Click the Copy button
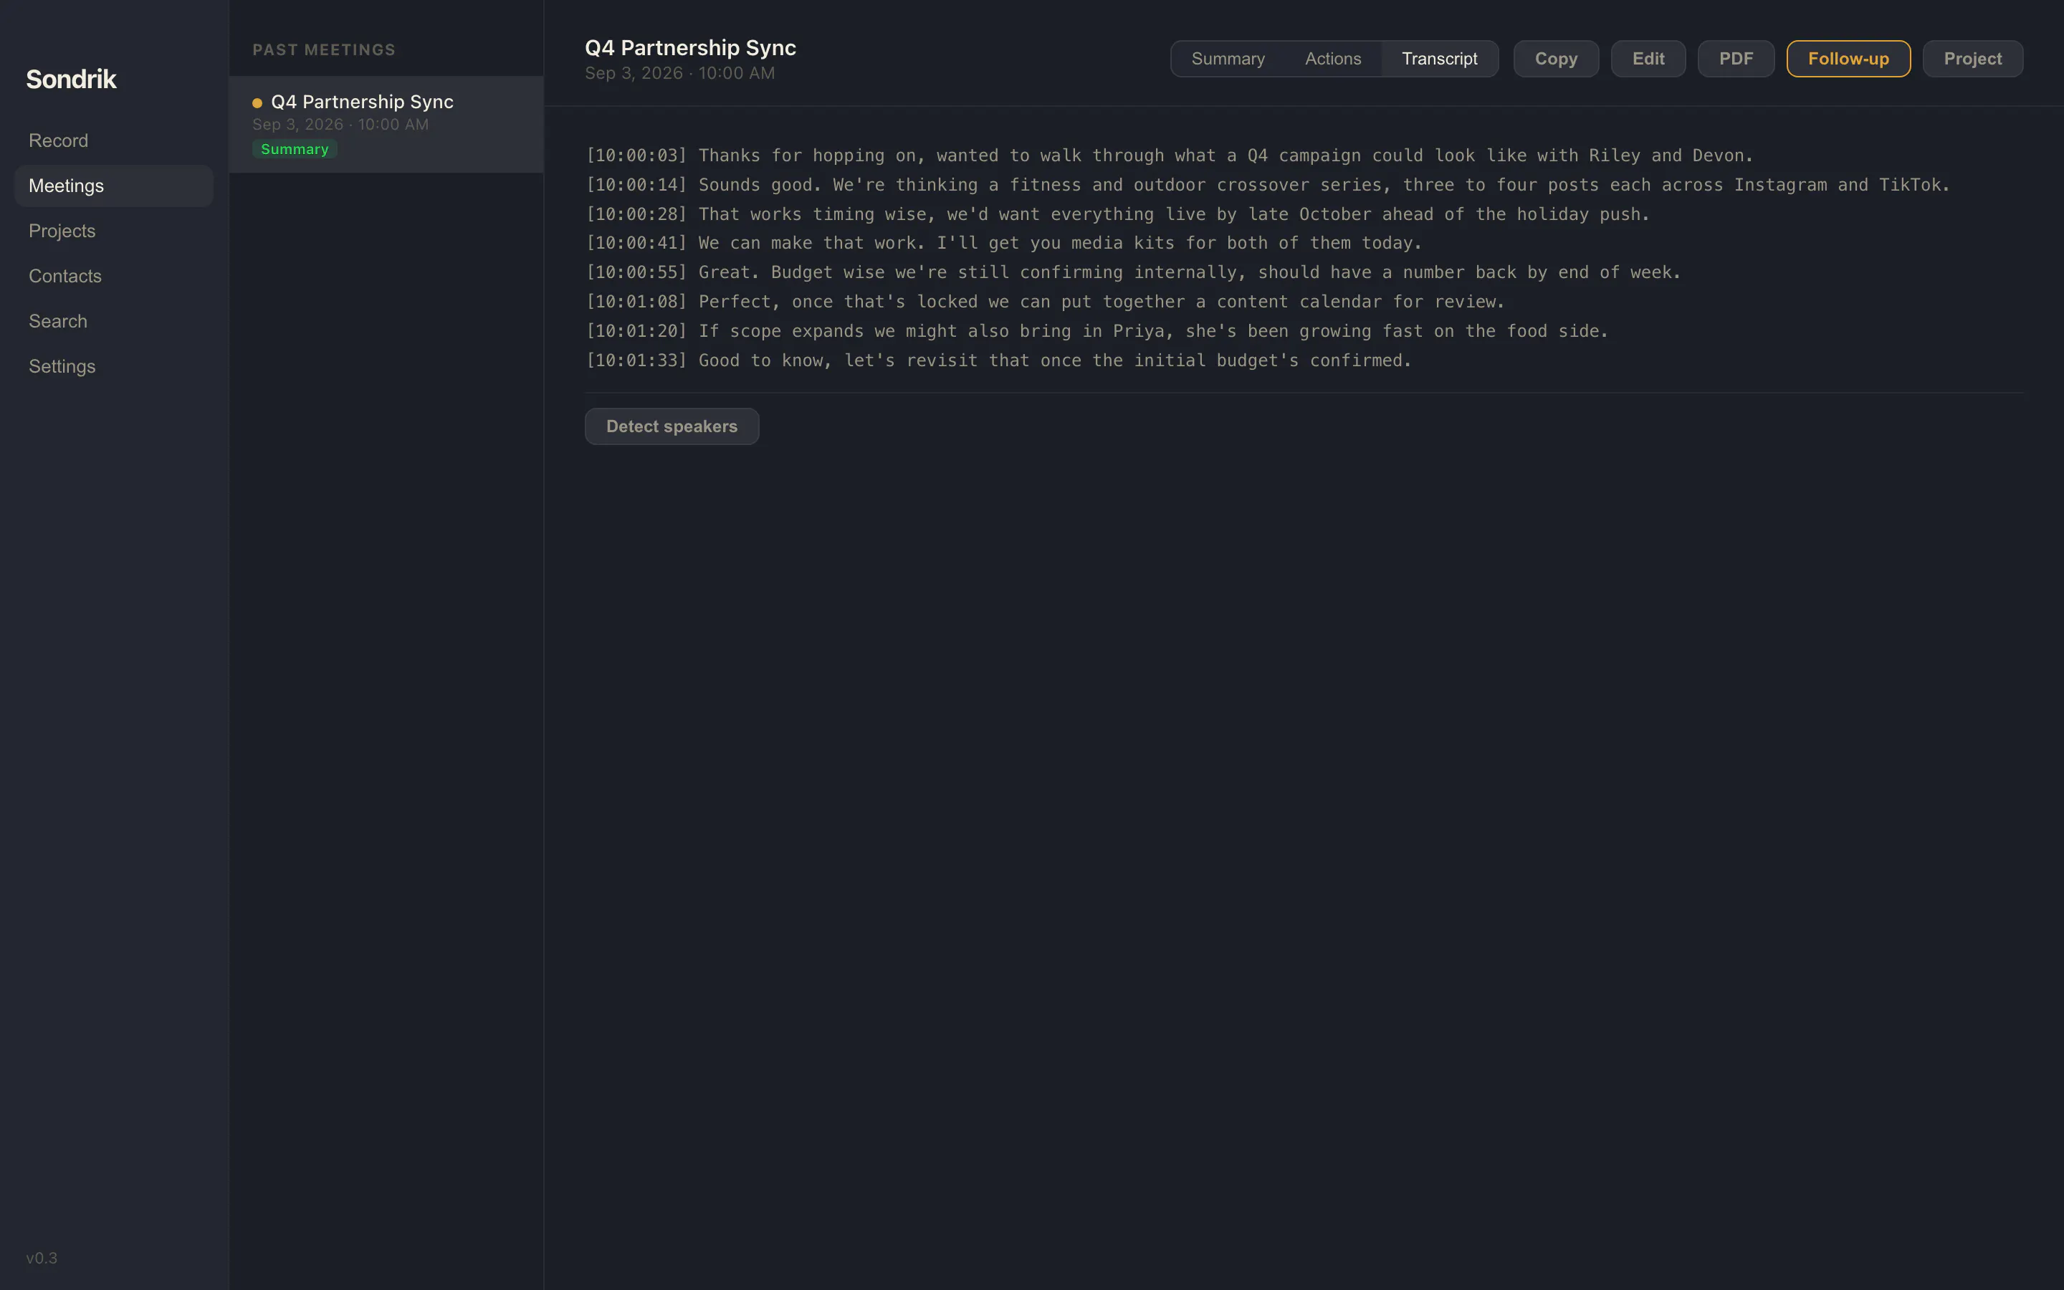The height and width of the screenshot is (1290, 2064). click(1556, 59)
